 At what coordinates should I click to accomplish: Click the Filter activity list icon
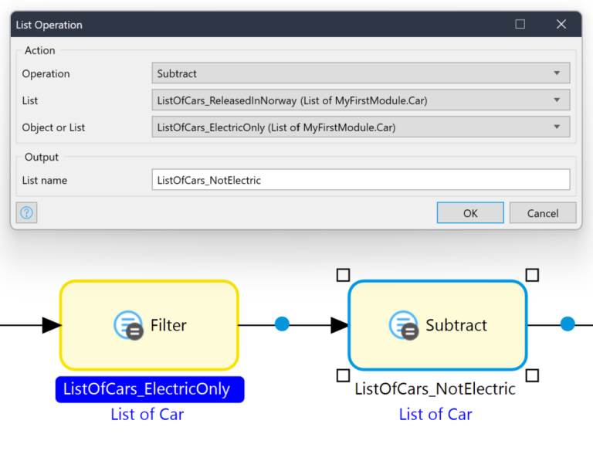click(x=129, y=325)
